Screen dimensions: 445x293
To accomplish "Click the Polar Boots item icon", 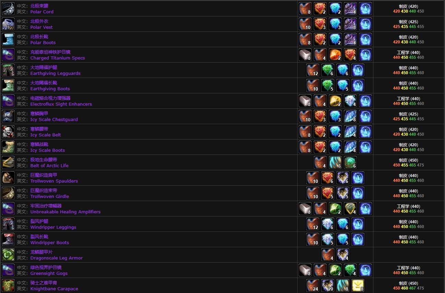I will point(8,39).
